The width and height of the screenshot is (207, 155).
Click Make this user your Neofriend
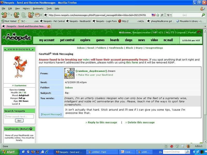point(94,75)
